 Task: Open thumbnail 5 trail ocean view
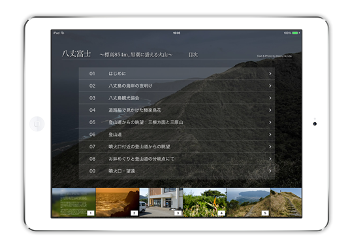pyautogui.click(x=248, y=203)
